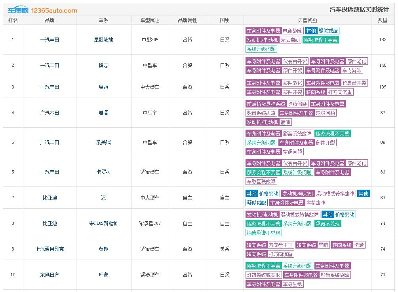Image resolution: width=398 pixels, height=292 pixels.
Task: Select 混动模式转换故障 tag in 宋PLUS新能源 row
Action: tap(299, 215)
